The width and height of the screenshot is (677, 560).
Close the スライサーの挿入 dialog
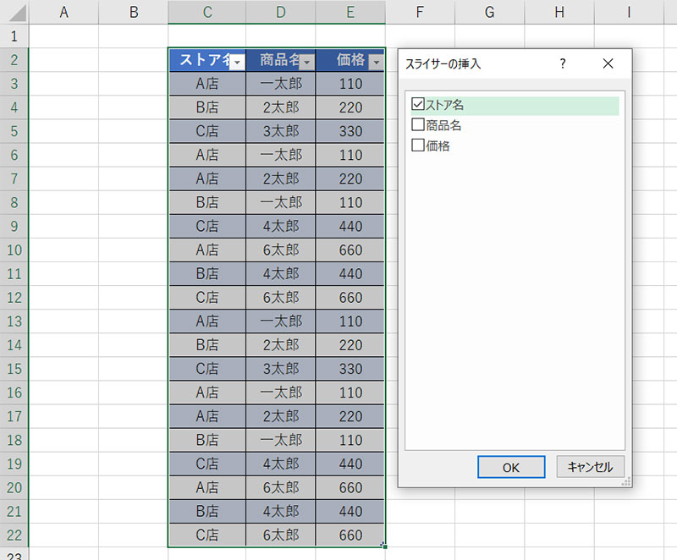pos(607,63)
